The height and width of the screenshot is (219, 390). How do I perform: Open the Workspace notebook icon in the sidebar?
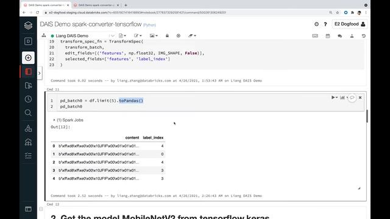point(29,72)
